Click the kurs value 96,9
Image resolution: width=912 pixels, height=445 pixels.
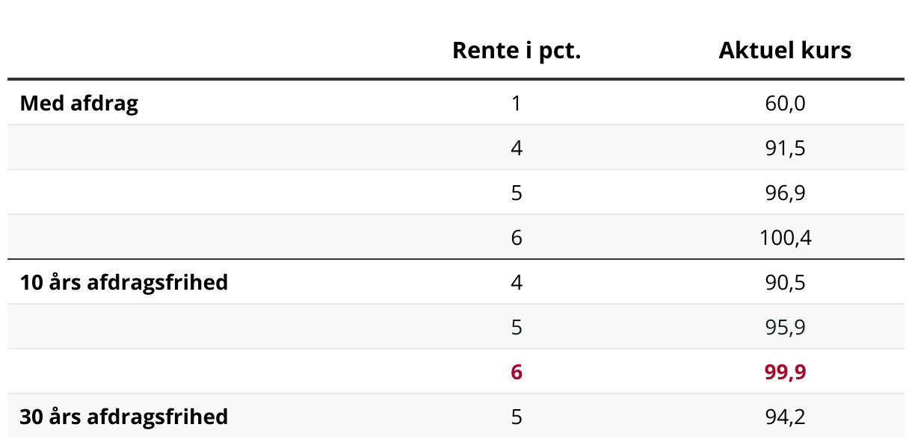[x=785, y=193]
